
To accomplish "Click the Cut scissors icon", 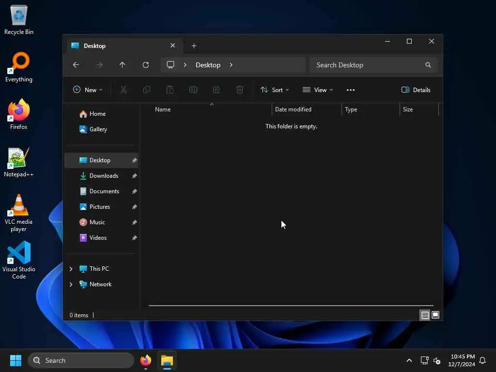I will click(124, 90).
